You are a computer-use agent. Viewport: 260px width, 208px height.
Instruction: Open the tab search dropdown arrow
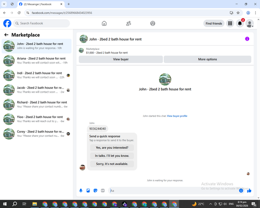pyautogui.click(x=4, y=4)
